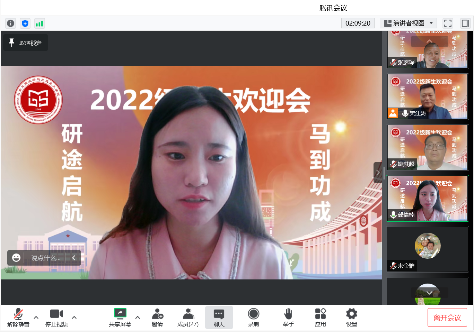
Task: Click the meeting timer 02:09:20
Action: point(358,23)
